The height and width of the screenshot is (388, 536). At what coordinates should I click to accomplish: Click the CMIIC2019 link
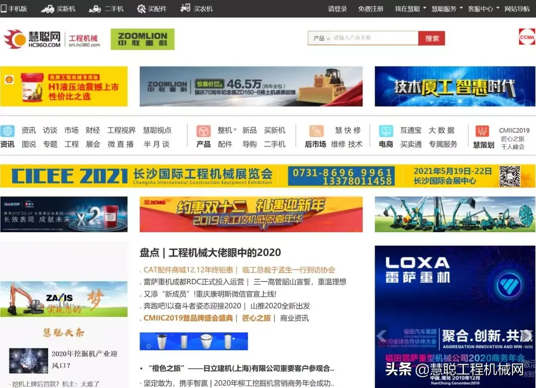[x=514, y=130]
